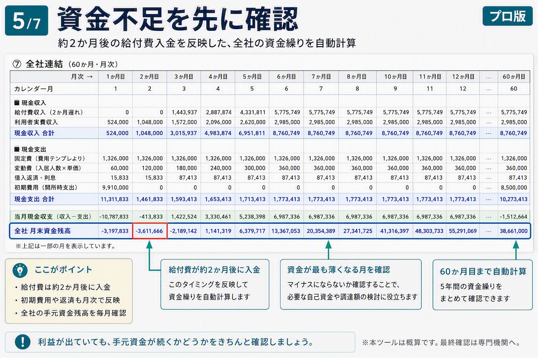The width and height of the screenshot is (538, 358).
Task: Click the 給付費が約2か月後に入金 callout heading
Action: click(x=214, y=269)
